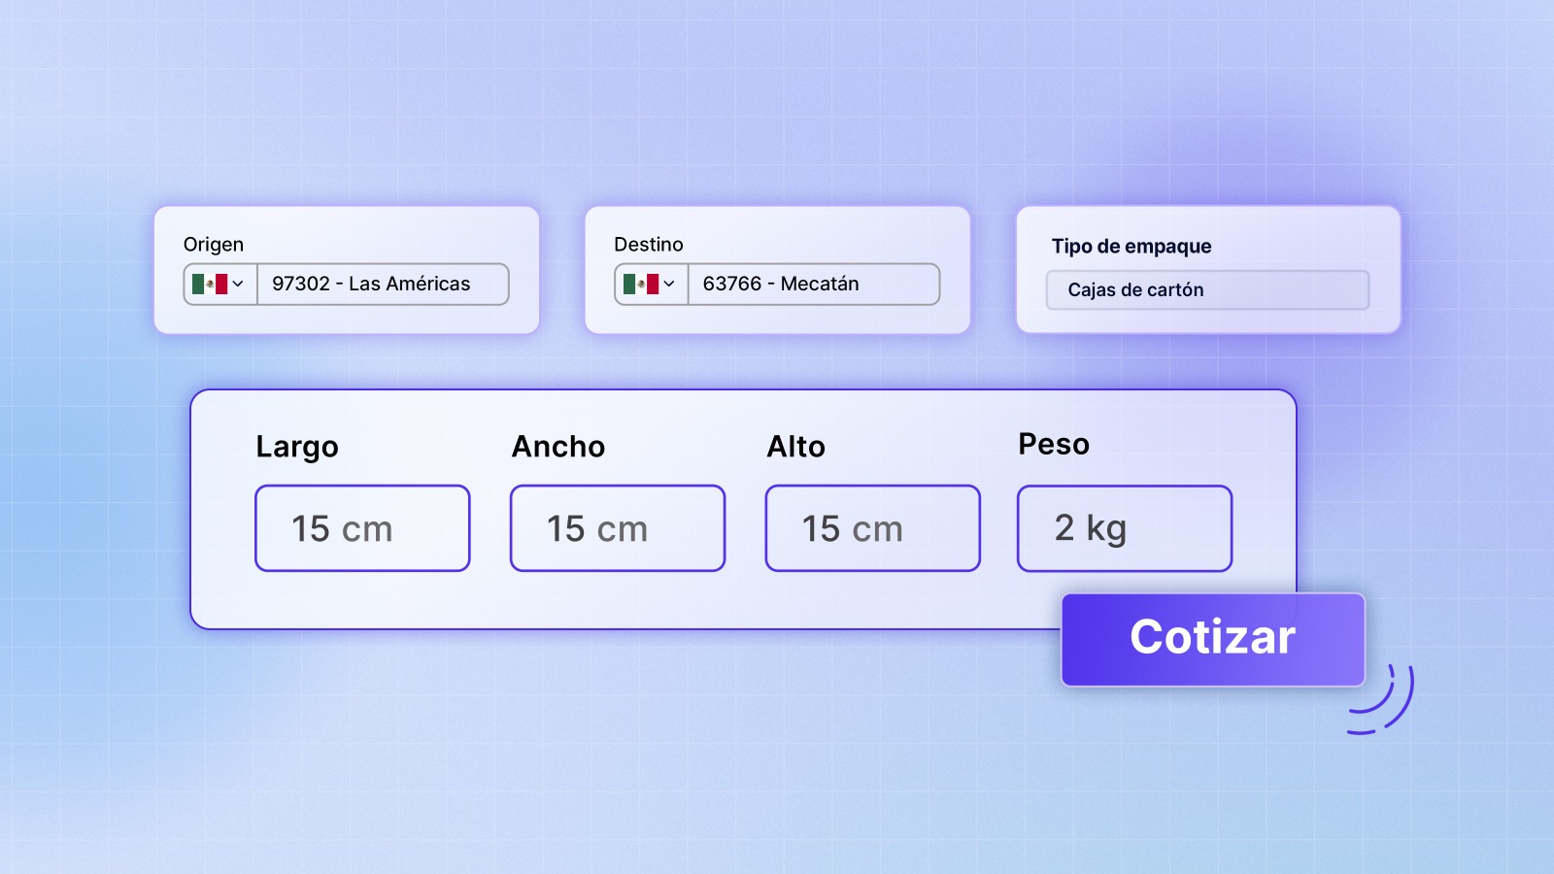Viewport: 1554px width, 874px height.
Task: Focus the Alto 15 cm field
Action: (872, 528)
